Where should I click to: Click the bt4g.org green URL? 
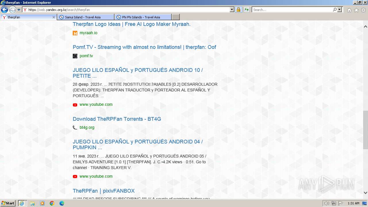87,127
